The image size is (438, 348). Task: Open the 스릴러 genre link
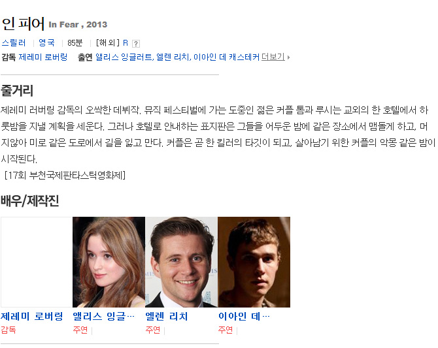[x=14, y=43]
